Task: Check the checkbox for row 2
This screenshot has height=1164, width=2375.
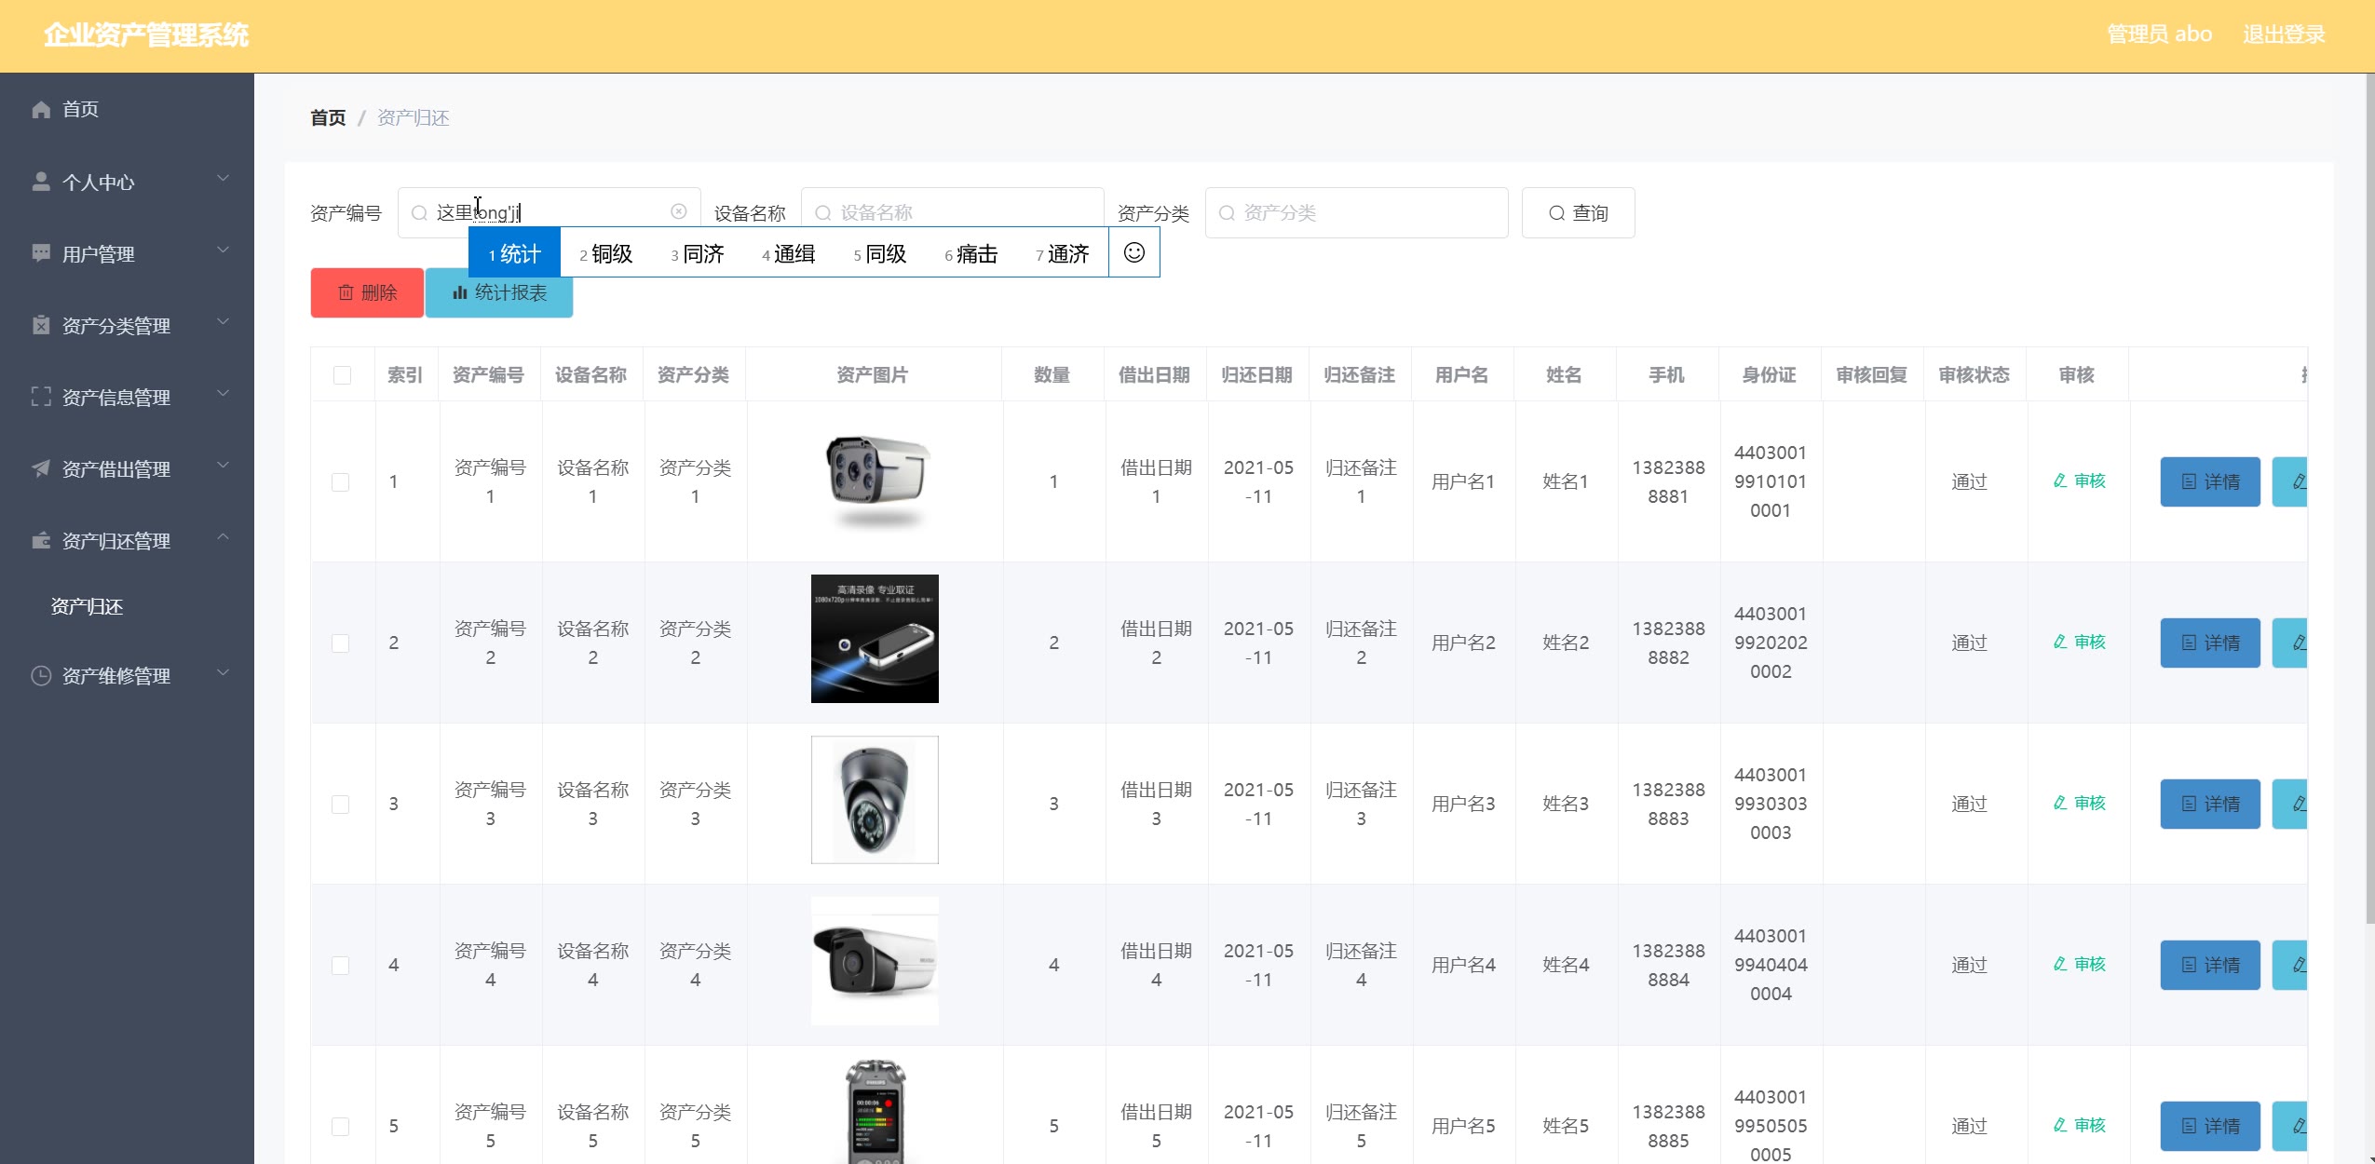Action: coord(341,643)
